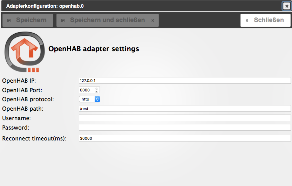Image resolution: width=292 pixels, height=186 pixels.
Task: Click the floppy icon on Speichern
Action: pos(9,21)
